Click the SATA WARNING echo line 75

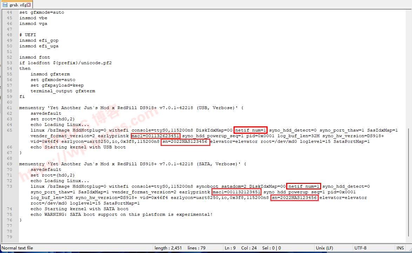(x=121, y=214)
